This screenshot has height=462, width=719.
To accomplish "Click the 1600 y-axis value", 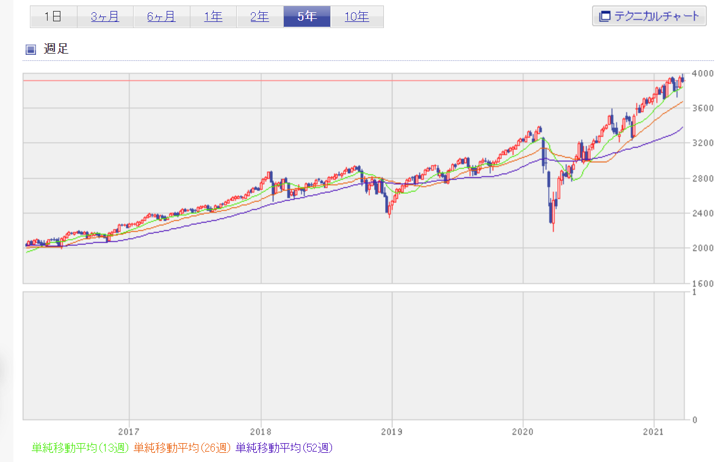I will pos(703,284).
